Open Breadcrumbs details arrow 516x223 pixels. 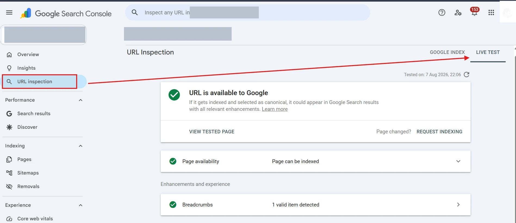coord(458,205)
